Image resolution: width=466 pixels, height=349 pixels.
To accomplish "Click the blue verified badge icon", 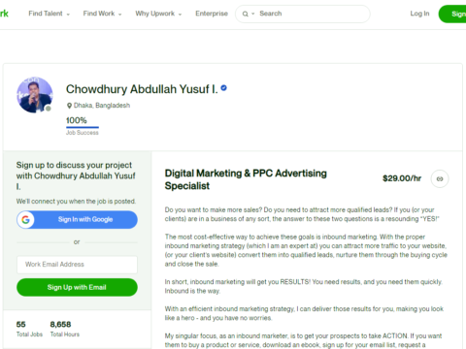I will click(x=224, y=88).
